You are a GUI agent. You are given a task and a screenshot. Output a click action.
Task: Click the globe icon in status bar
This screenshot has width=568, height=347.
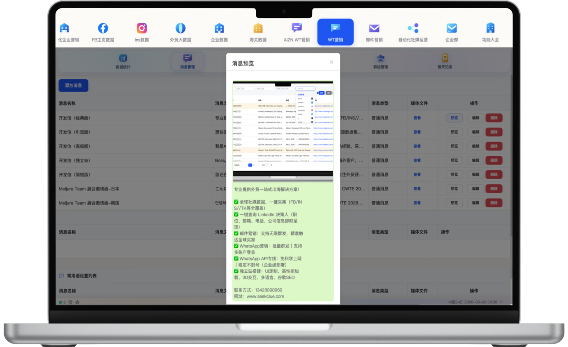70,302
